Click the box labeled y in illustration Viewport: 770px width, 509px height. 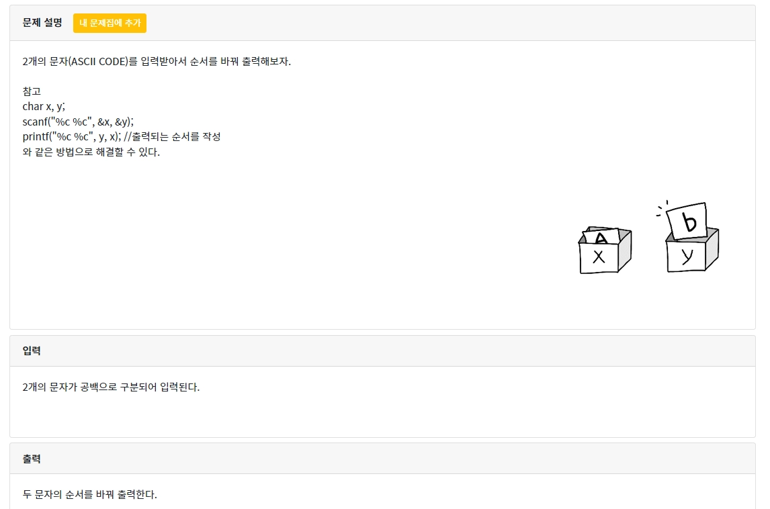pos(686,256)
